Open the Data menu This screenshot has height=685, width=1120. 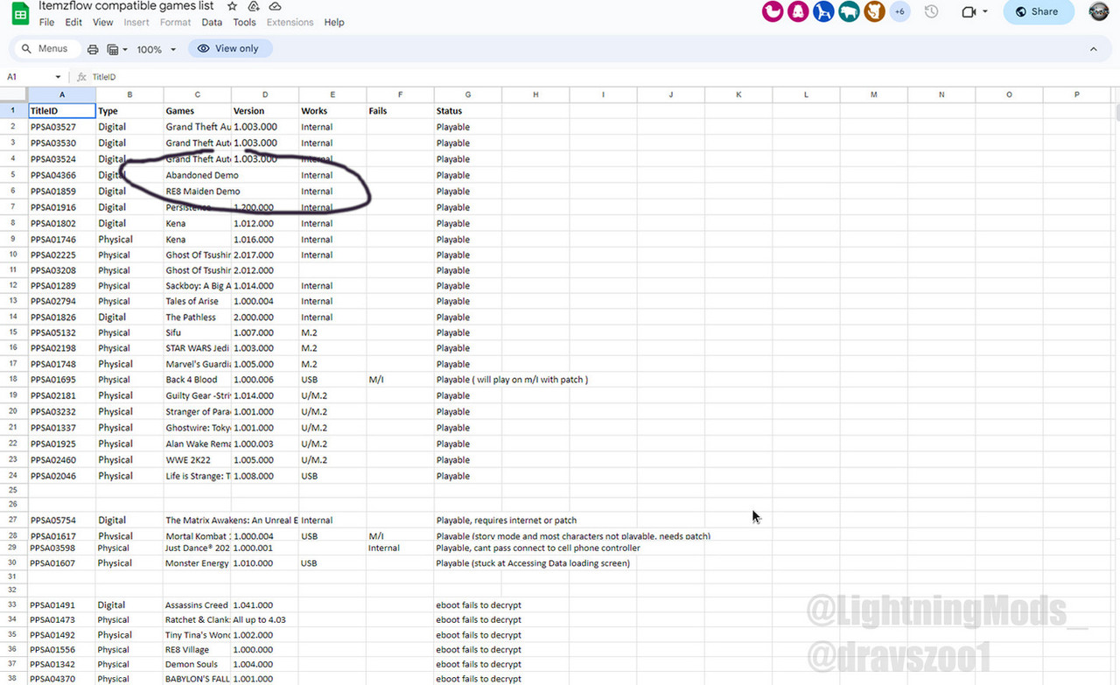(x=212, y=23)
